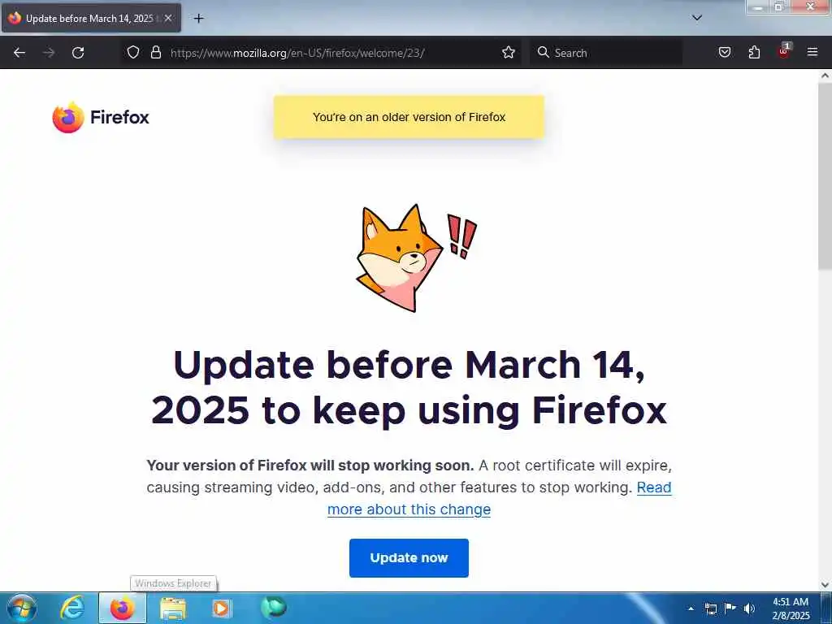Open the tracking protection shield icon
Screen dimensions: 832x624
pos(133,52)
